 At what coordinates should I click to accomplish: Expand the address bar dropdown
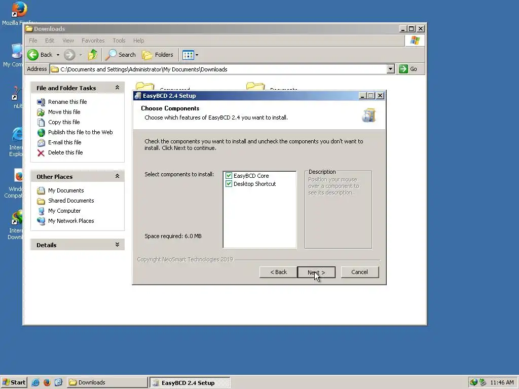point(391,69)
